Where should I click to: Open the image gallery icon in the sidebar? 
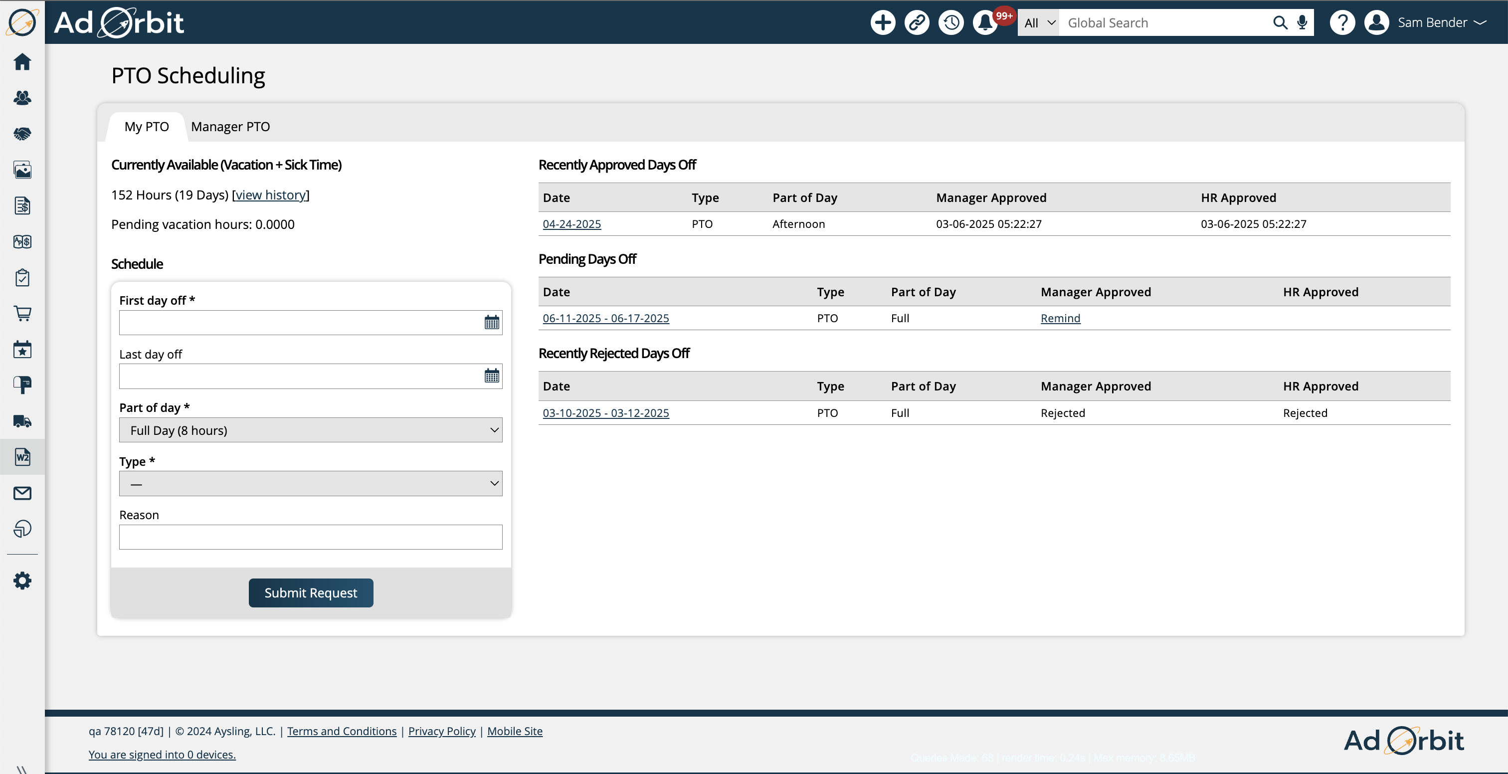tap(22, 170)
